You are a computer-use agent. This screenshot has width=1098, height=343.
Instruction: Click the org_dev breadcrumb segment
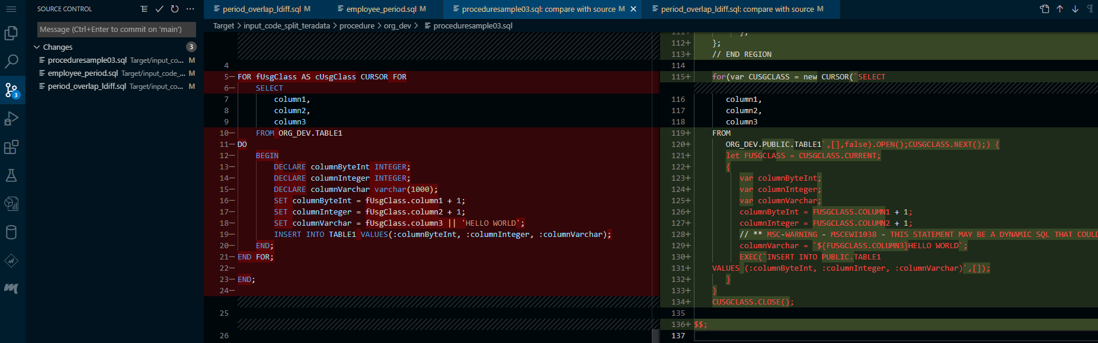click(398, 25)
